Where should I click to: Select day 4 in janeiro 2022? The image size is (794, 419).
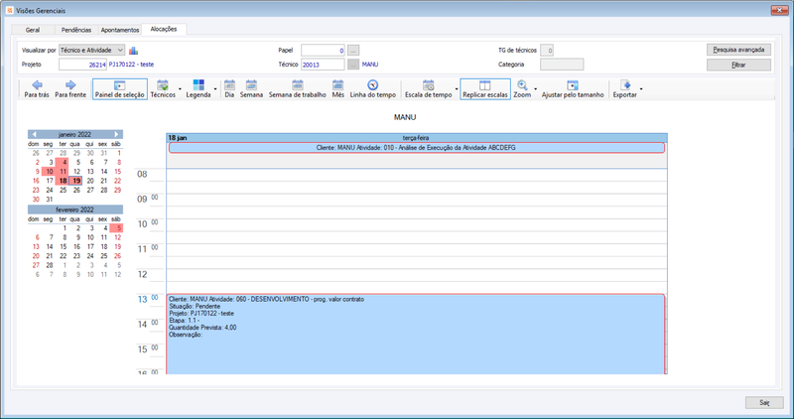click(63, 162)
